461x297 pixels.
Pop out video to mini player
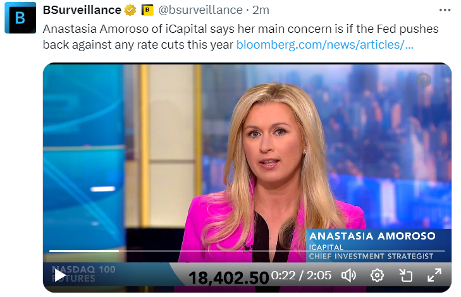pos(406,276)
